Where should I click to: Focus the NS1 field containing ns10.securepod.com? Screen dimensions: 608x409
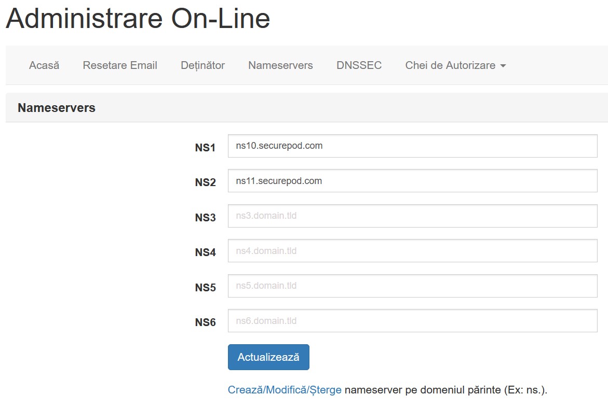(413, 146)
